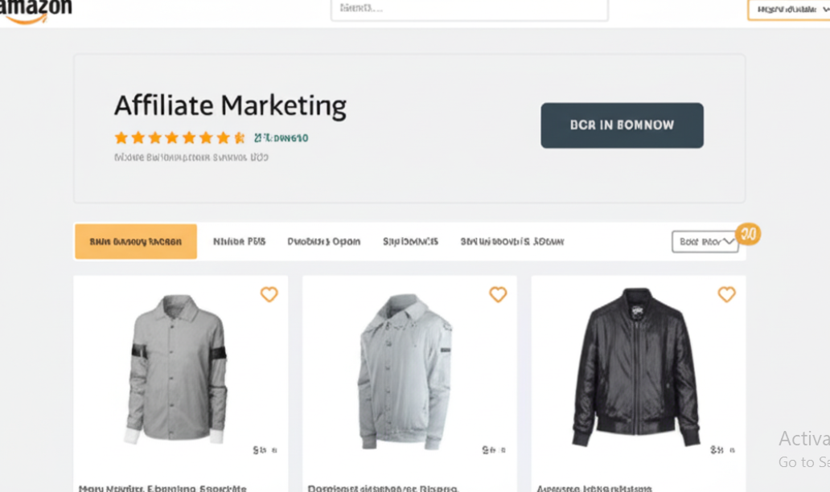The width and height of the screenshot is (830, 492).
Task: Expand the chevron in the sort selector box
Action: (x=730, y=241)
